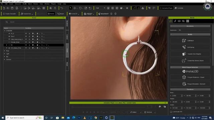Click the Transfer Skin Weights button
Screen dimensions: 214x120
(x=190, y=54)
